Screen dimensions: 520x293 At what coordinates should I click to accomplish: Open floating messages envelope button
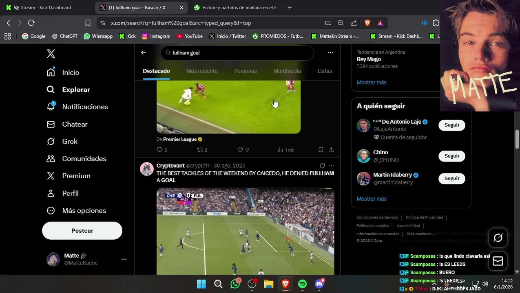(x=498, y=261)
